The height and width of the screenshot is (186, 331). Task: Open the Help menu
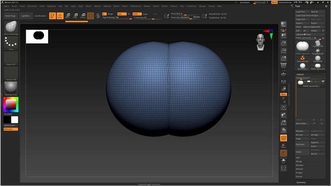click(219, 6)
